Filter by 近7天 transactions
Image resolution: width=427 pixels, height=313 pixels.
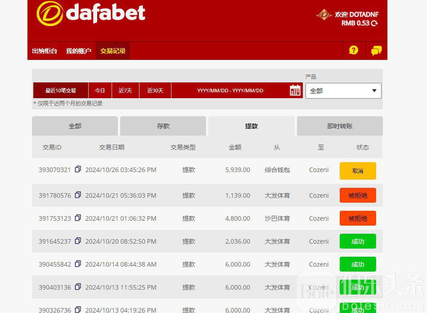[x=126, y=91]
